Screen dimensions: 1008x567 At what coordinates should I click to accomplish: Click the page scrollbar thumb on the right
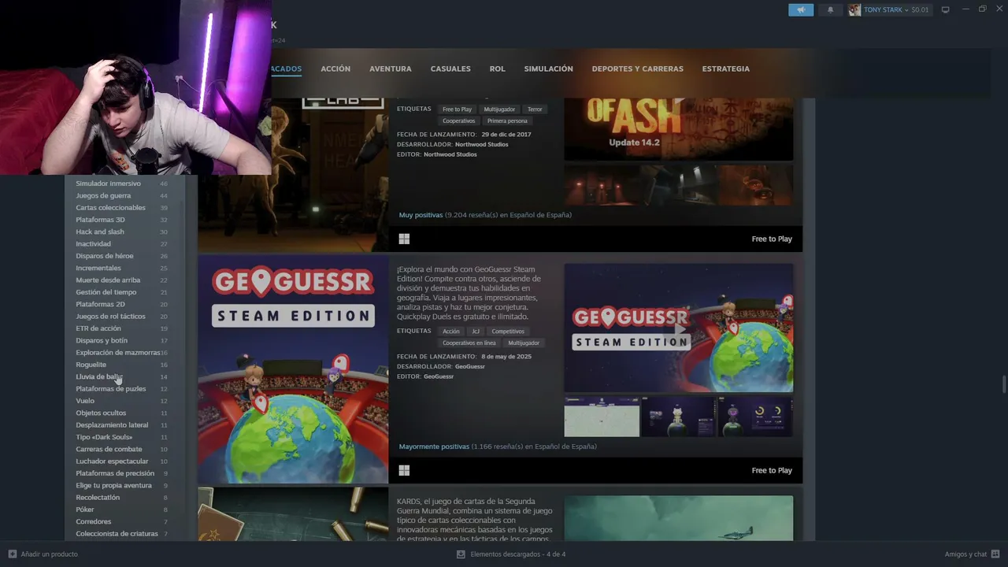click(x=1003, y=385)
